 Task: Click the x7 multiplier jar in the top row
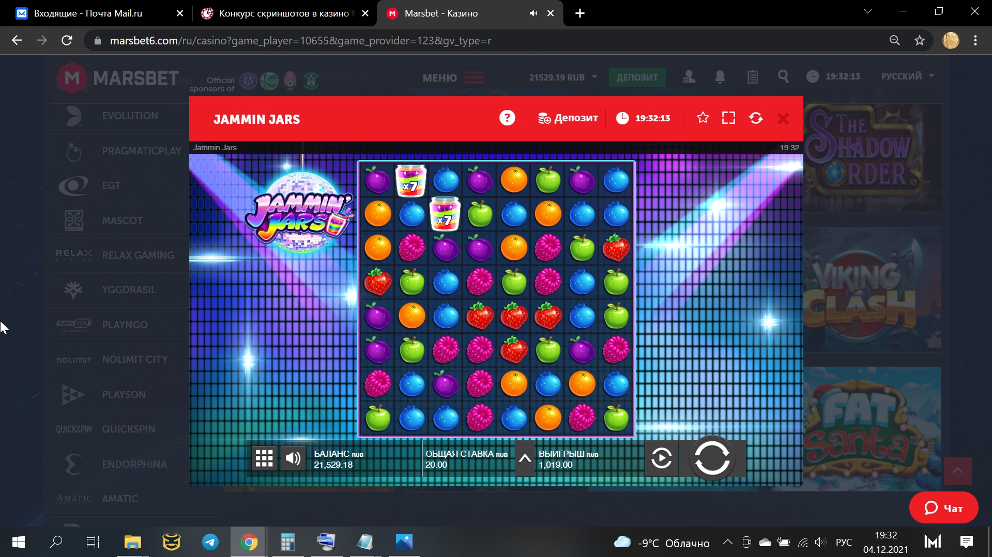coord(411,181)
